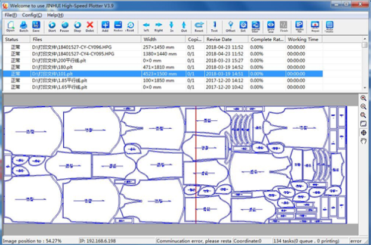
Task: Select the 1.65平行线.plt file row
Action: pos(163,87)
